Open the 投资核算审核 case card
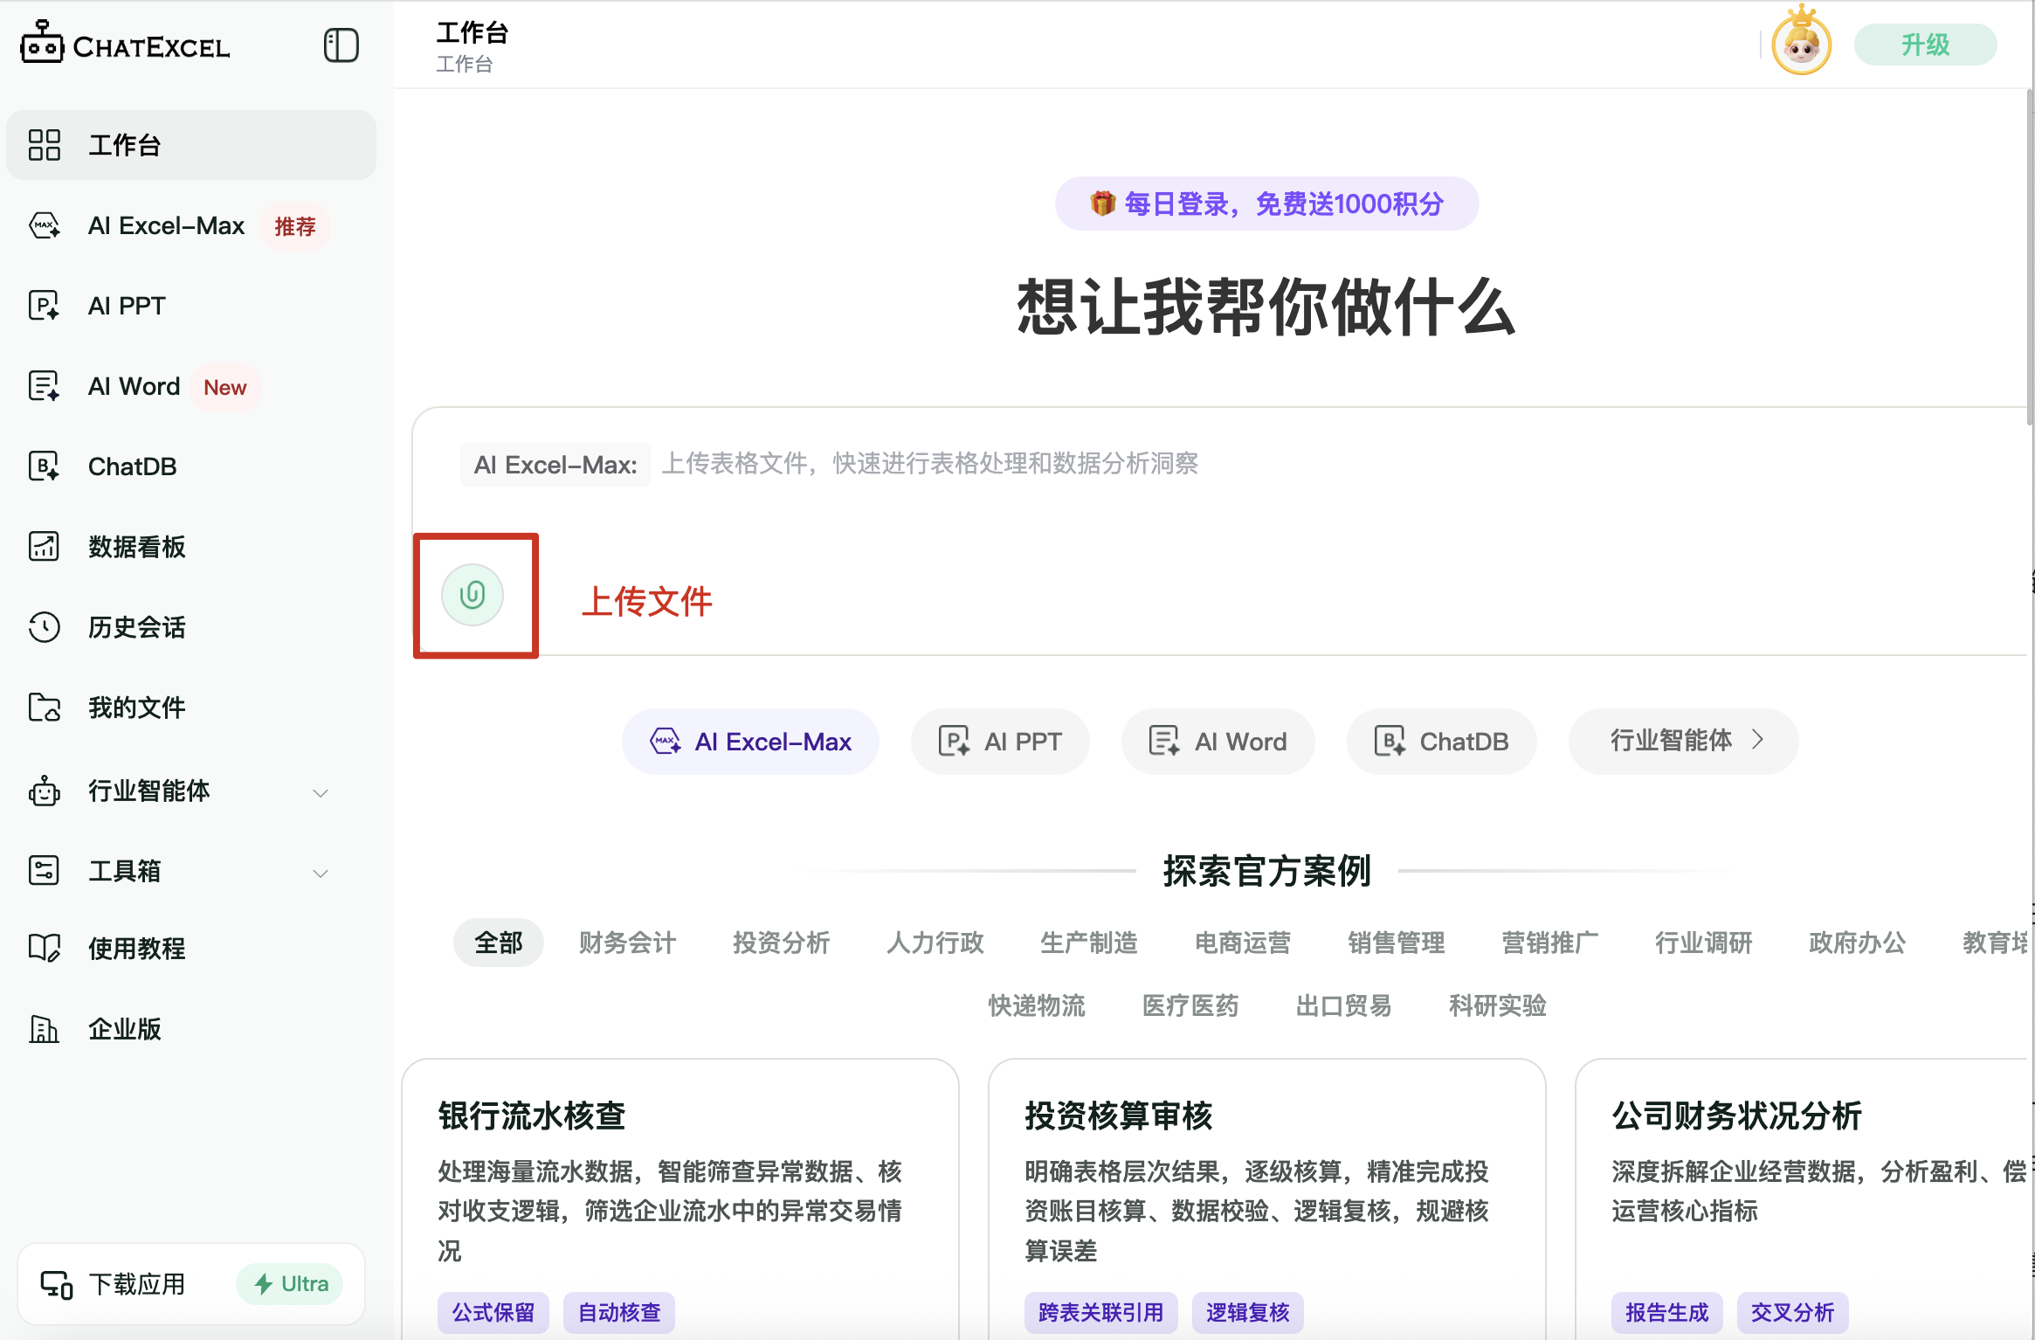The height and width of the screenshot is (1340, 2035). click(1267, 1199)
